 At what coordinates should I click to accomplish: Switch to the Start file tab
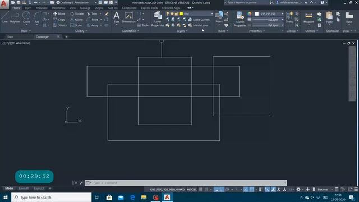pos(10,36)
